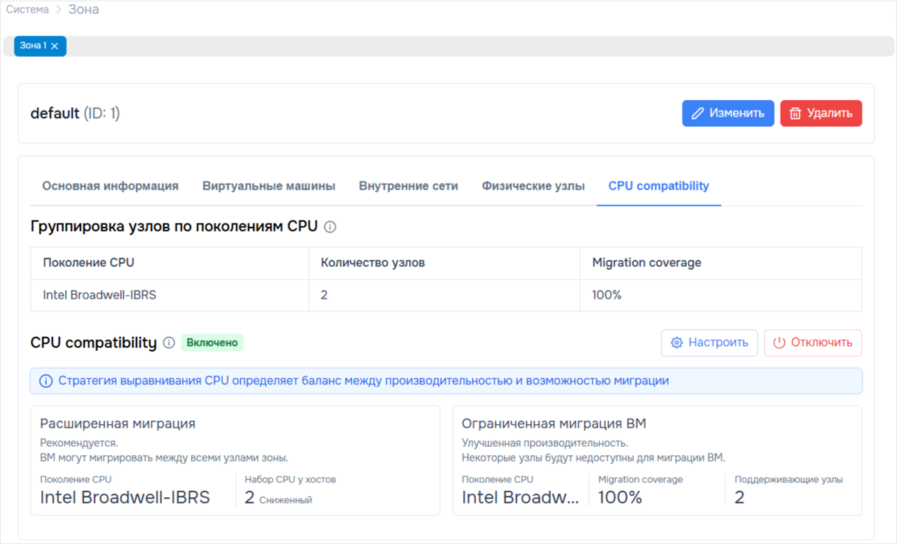Select the CPU compatibility tab
Image resolution: width=897 pixels, height=544 pixels.
pos(659,186)
